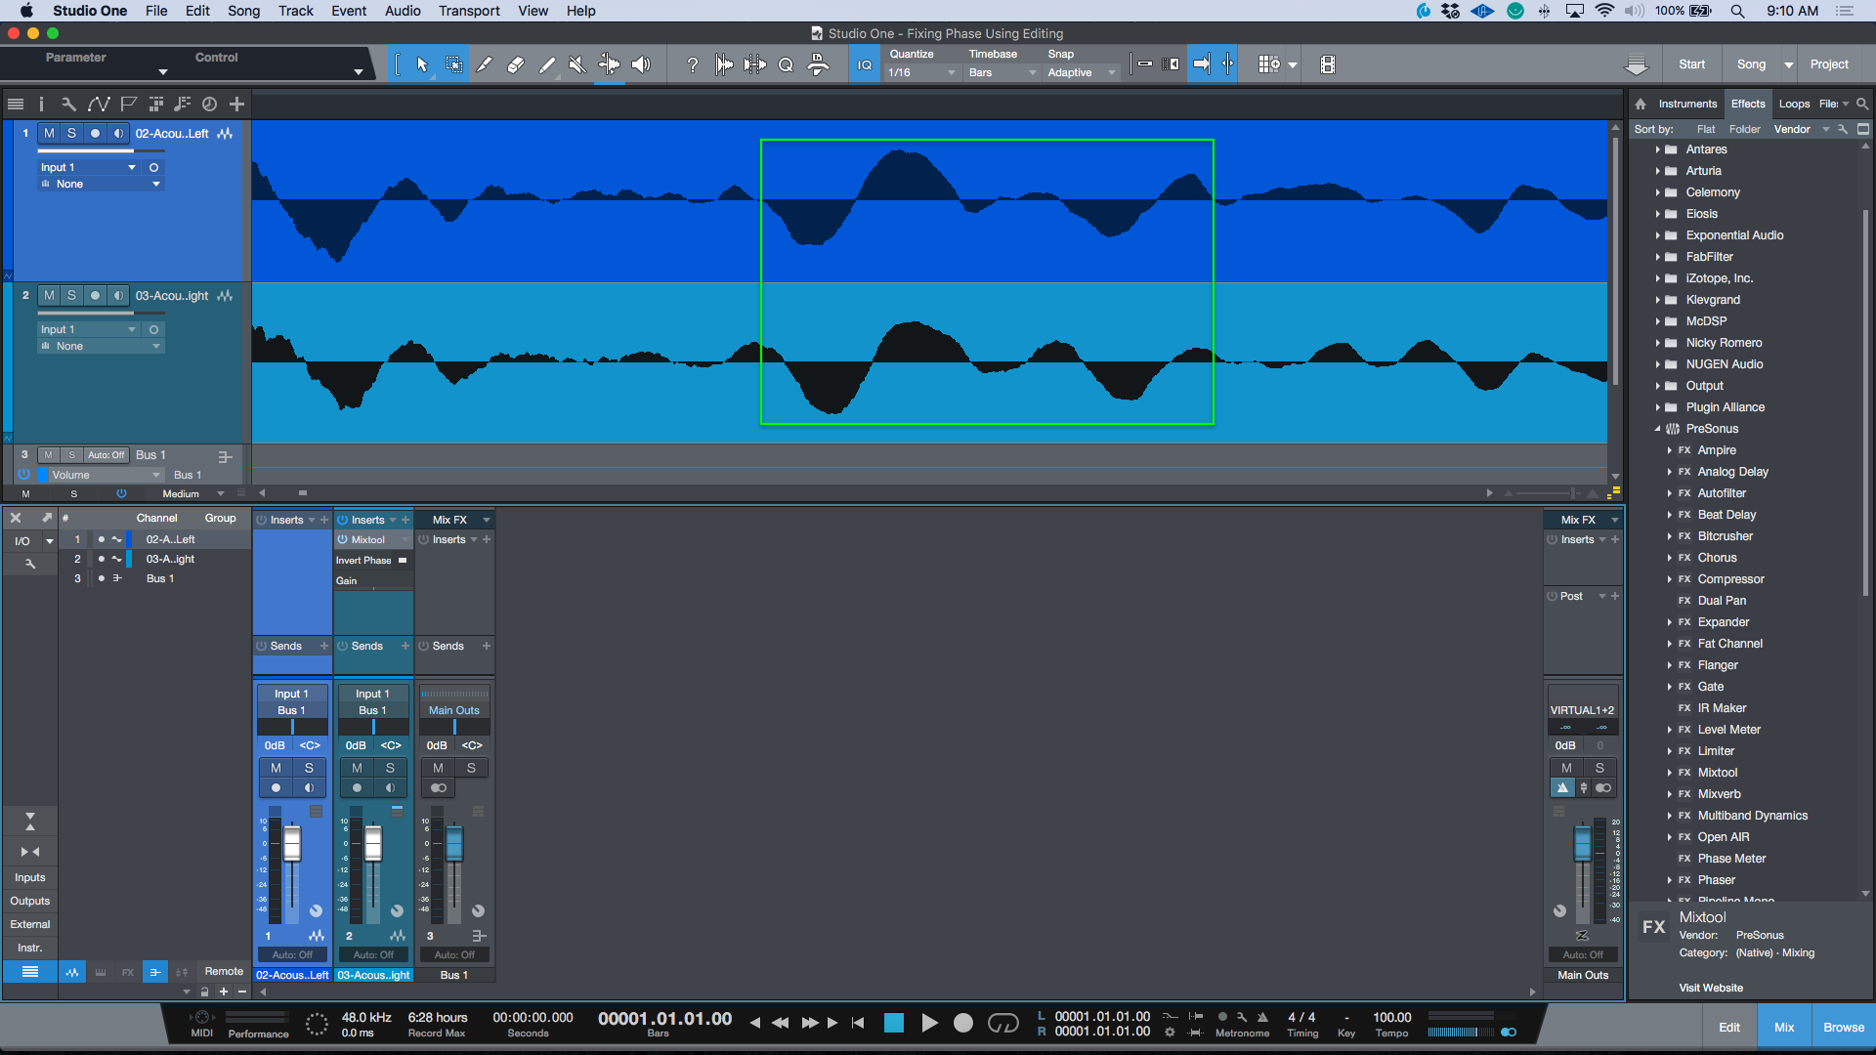The width and height of the screenshot is (1876, 1055).
Task: Adjust the Main Outs master fader
Action: pyautogui.click(x=1582, y=843)
